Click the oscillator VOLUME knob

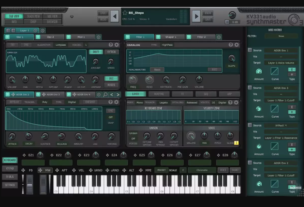[12, 80]
